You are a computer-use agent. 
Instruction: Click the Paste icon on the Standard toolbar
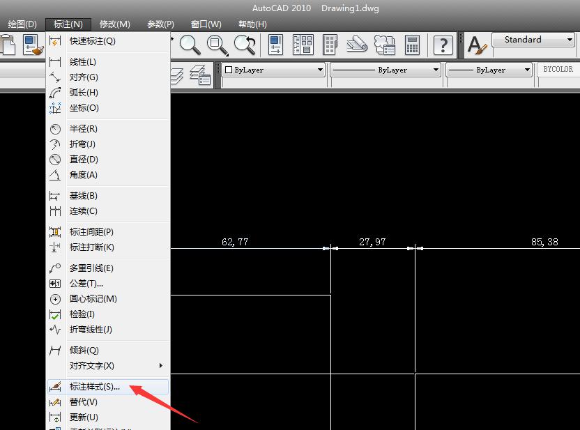(x=8, y=45)
